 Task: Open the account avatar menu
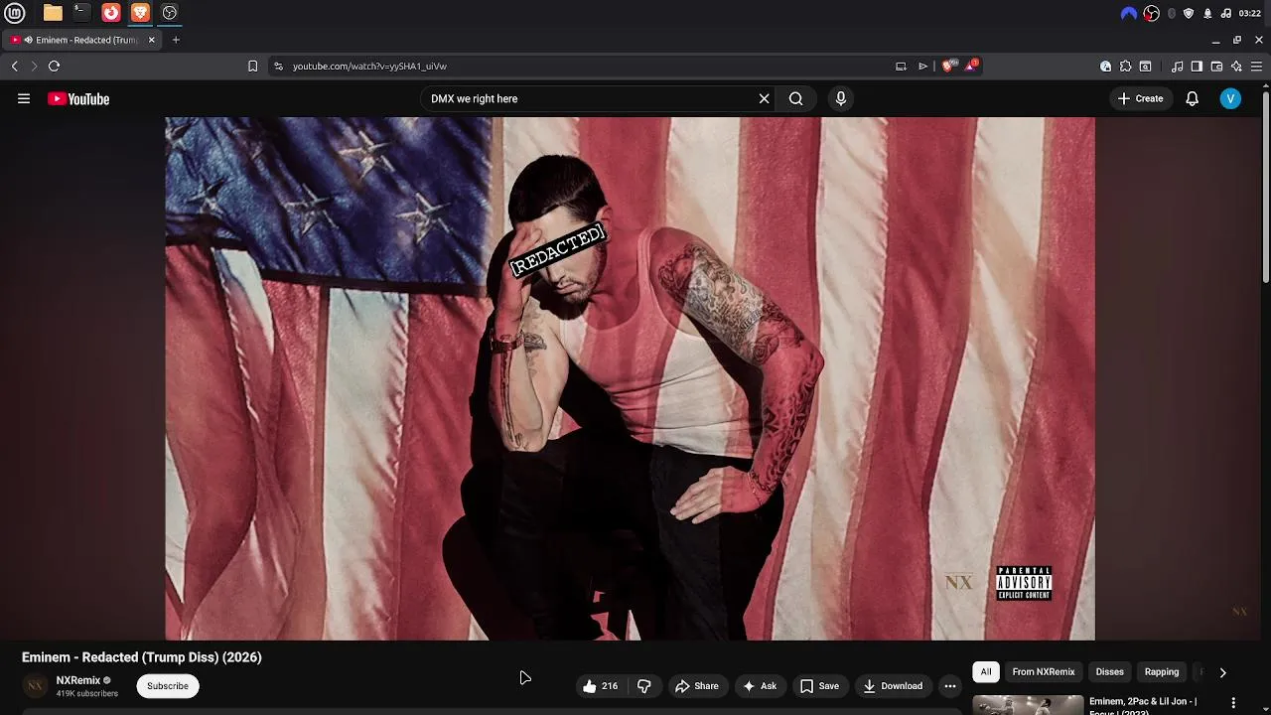(x=1230, y=98)
